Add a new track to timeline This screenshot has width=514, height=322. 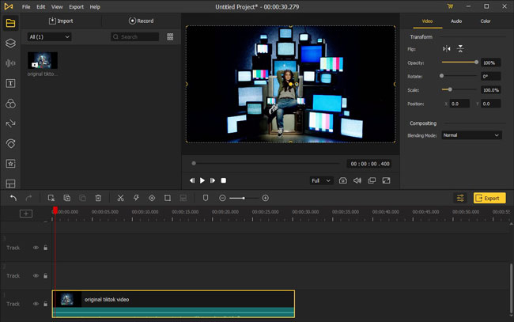26,214
